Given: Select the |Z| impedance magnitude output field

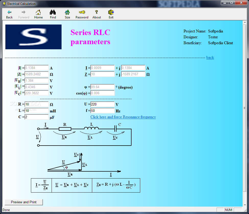Looking at the screenshot, I should (37, 74).
